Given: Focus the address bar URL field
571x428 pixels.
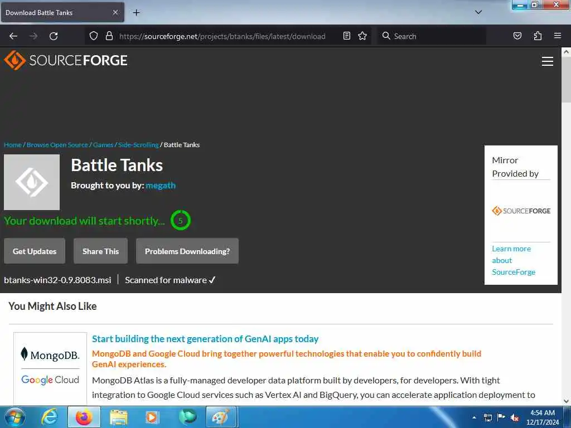Looking at the screenshot, I should [222, 36].
